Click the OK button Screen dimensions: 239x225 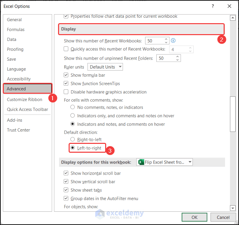click(x=194, y=217)
